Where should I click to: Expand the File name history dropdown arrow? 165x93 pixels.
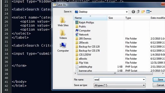pyautogui.click(x=144, y=80)
